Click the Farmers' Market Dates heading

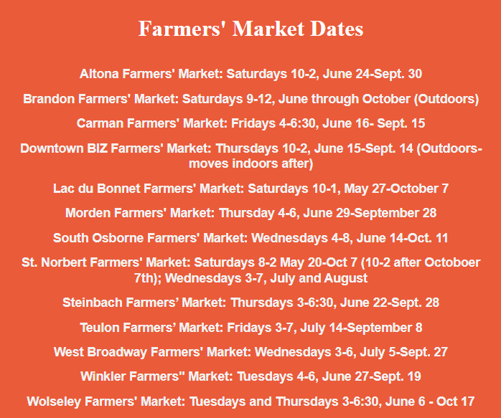[x=250, y=29]
